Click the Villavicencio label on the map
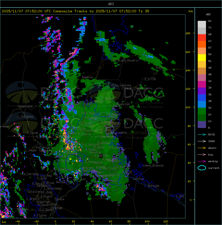Viewport: 222px width, 225px height. click(54, 100)
